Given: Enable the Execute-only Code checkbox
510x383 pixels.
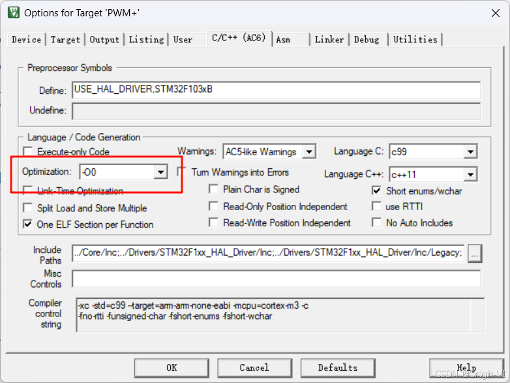Looking at the screenshot, I should click(28, 151).
